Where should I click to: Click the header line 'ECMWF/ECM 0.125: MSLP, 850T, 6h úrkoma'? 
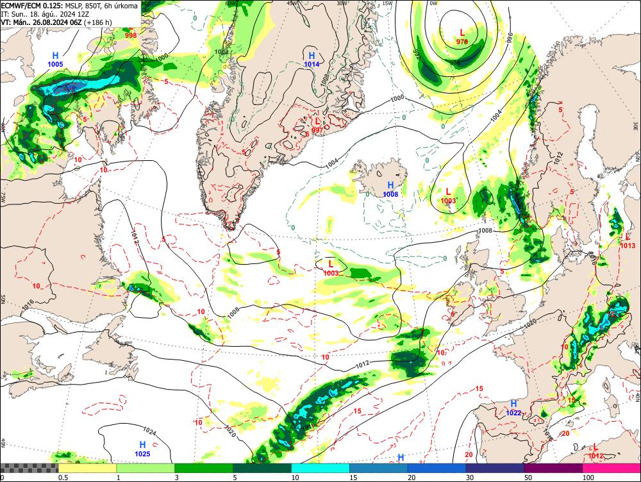coord(69,6)
